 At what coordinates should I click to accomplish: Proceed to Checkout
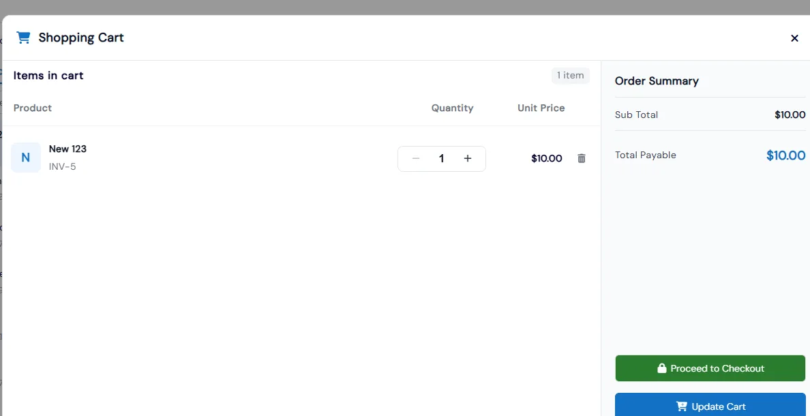click(710, 368)
